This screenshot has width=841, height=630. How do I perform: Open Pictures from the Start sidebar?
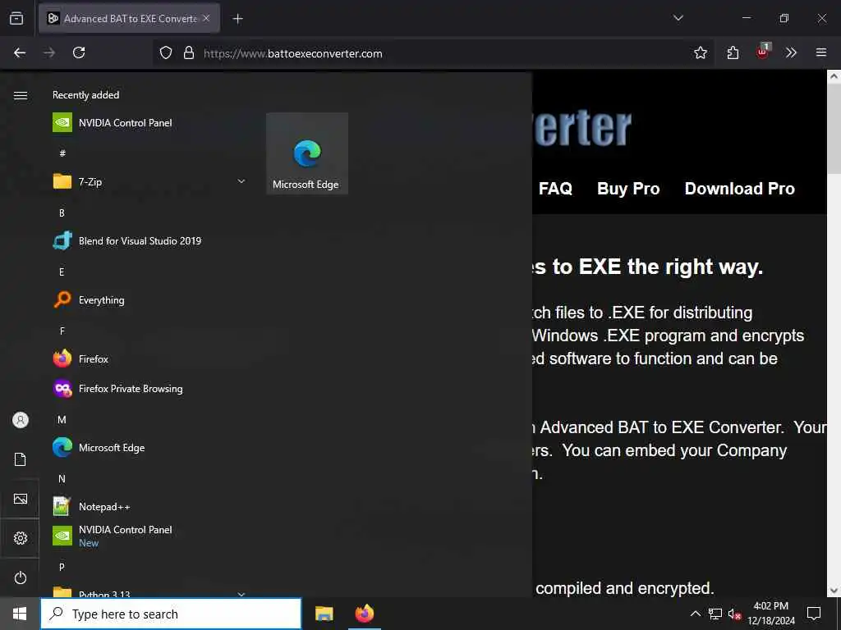click(x=21, y=499)
